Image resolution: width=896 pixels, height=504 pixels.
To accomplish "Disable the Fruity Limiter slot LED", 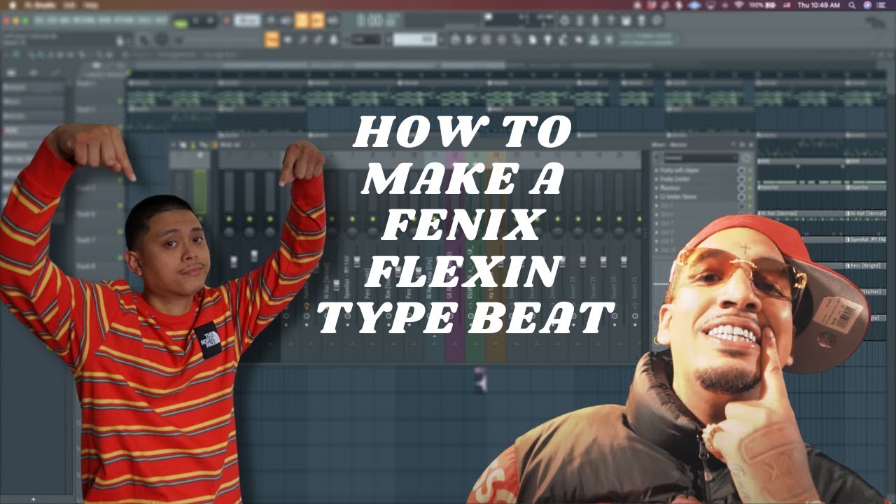I will pos(750,179).
